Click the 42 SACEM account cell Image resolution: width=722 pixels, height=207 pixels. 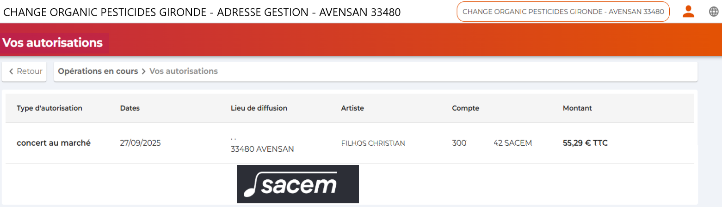coord(512,143)
